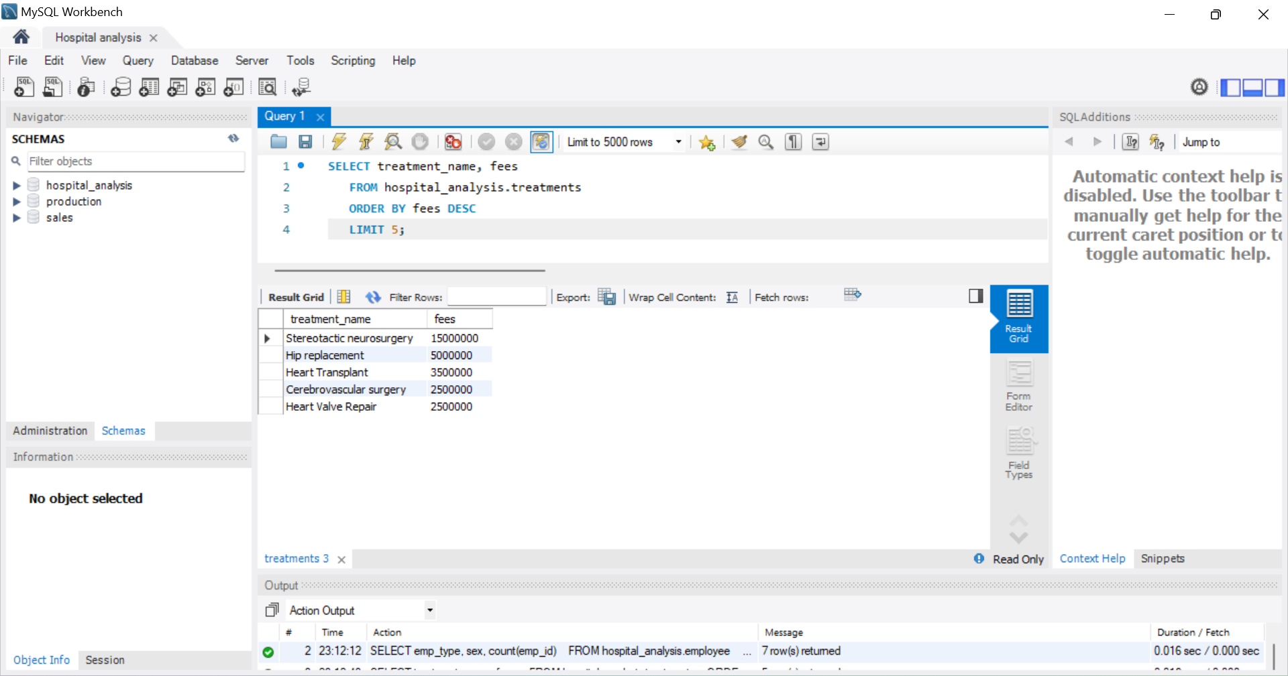The image size is (1288, 676).
Task: Close the treatments 3 result tab
Action: tap(341, 559)
